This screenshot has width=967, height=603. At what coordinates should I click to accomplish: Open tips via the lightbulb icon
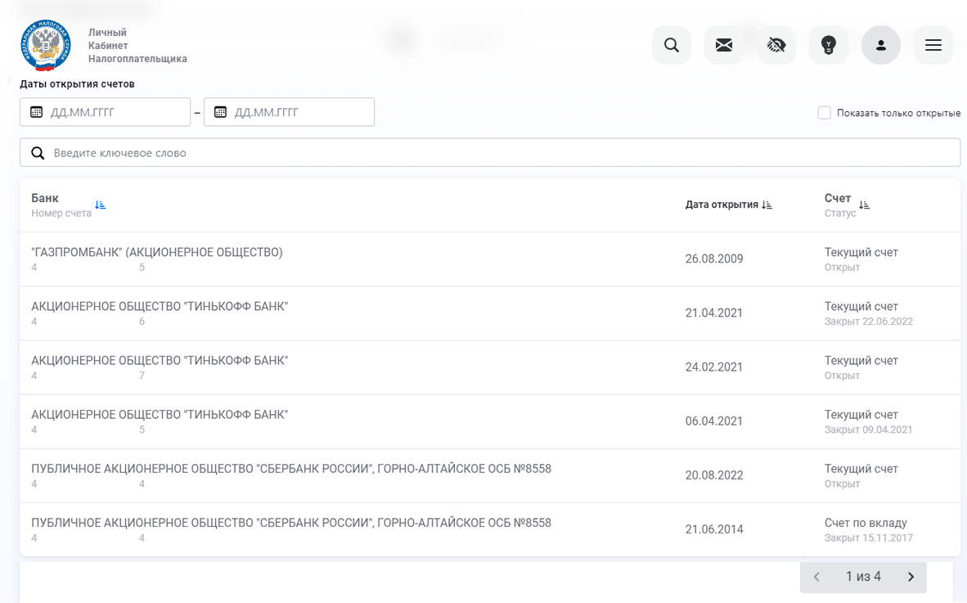coord(829,45)
